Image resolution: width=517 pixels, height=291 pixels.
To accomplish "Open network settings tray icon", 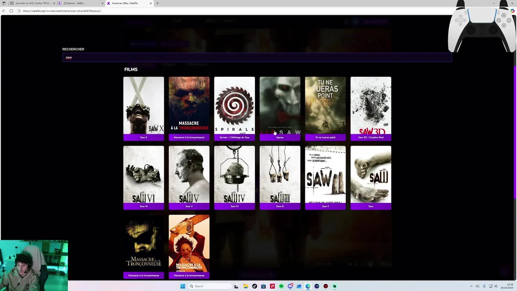I will [490, 286].
